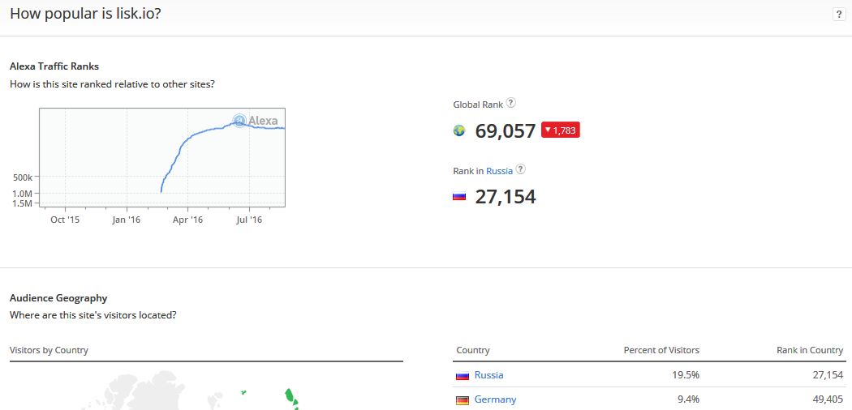The image size is (852, 410).
Task: Click the global rank value 69,057
Action: click(506, 130)
